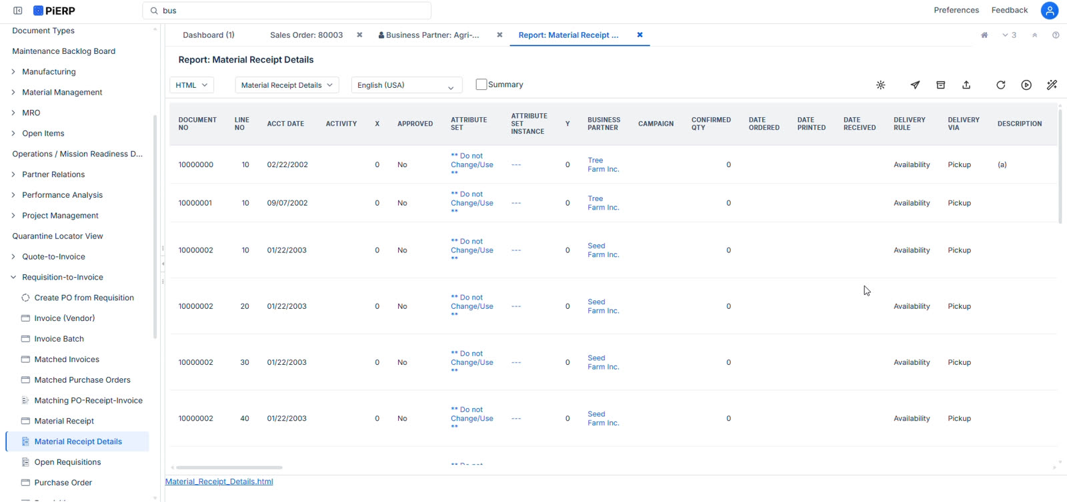Open Material Receipt Details in sidebar
The width and height of the screenshot is (1067, 502).
(78, 441)
